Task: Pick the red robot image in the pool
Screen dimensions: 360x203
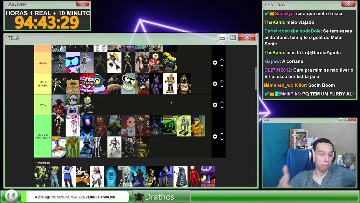Action: click(x=194, y=176)
